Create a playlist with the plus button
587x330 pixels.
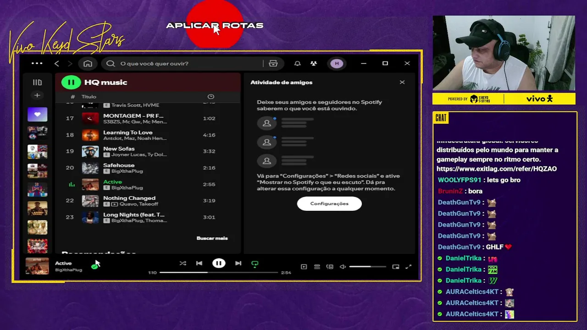point(37,95)
